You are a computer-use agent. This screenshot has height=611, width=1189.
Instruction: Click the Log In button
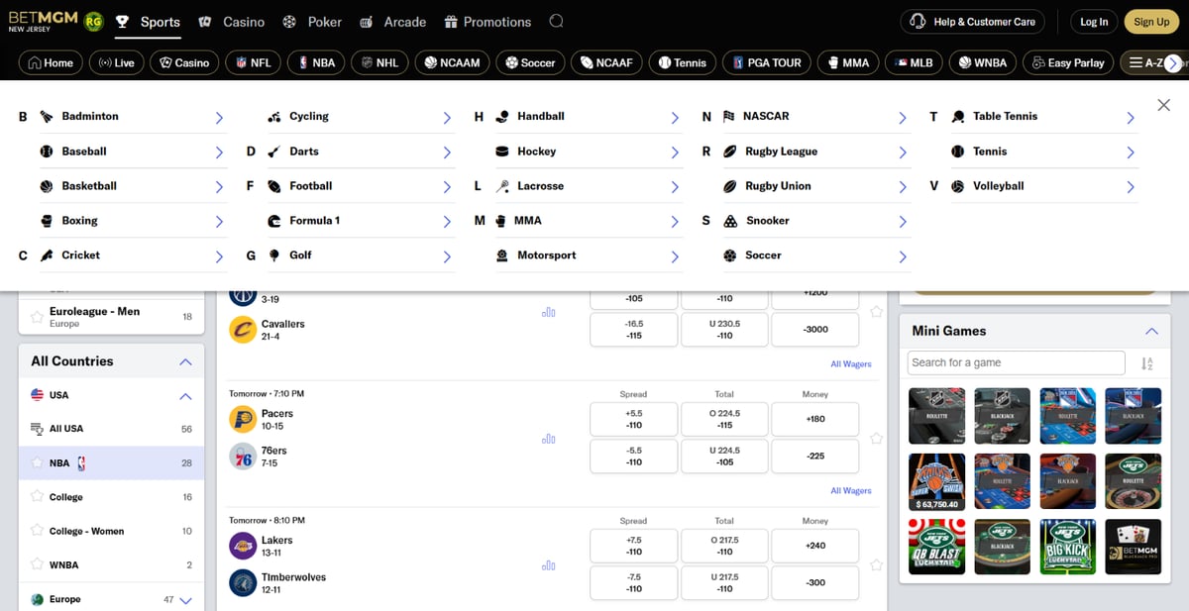pyautogui.click(x=1094, y=22)
